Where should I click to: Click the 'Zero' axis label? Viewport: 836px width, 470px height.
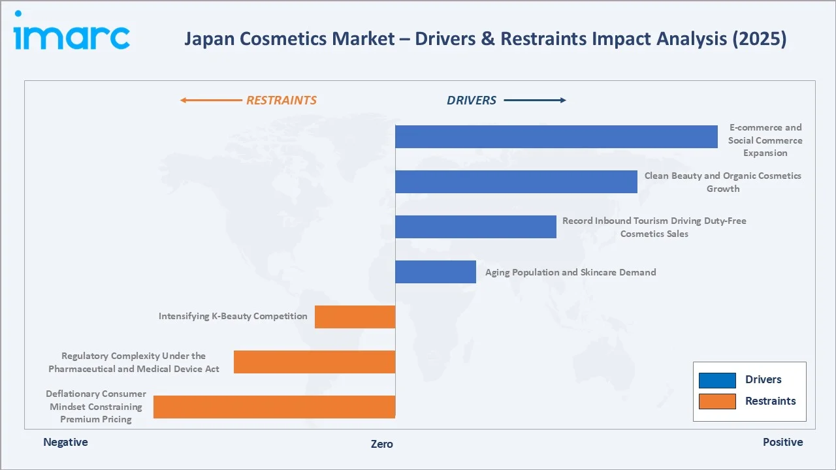click(x=382, y=444)
